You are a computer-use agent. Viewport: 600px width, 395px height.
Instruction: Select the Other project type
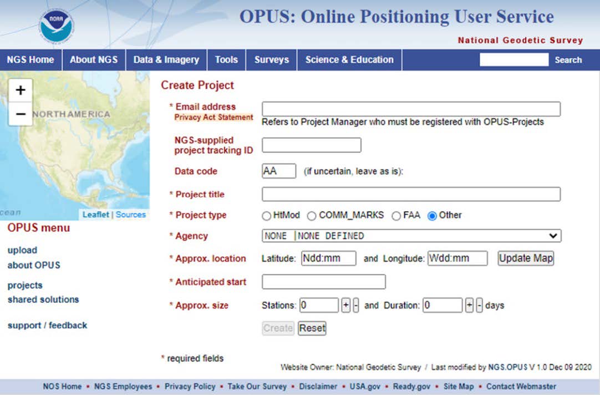pos(432,216)
